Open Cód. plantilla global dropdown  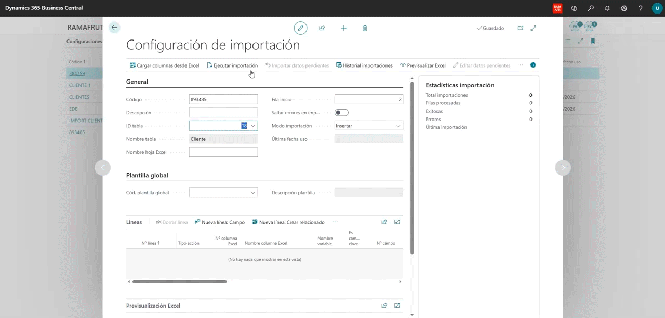click(x=253, y=193)
